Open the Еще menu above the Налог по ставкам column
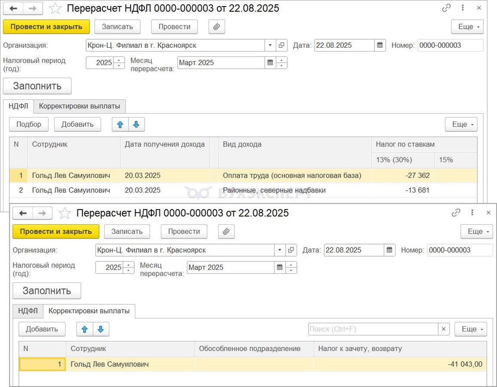This screenshot has width=497, height=387. click(461, 124)
